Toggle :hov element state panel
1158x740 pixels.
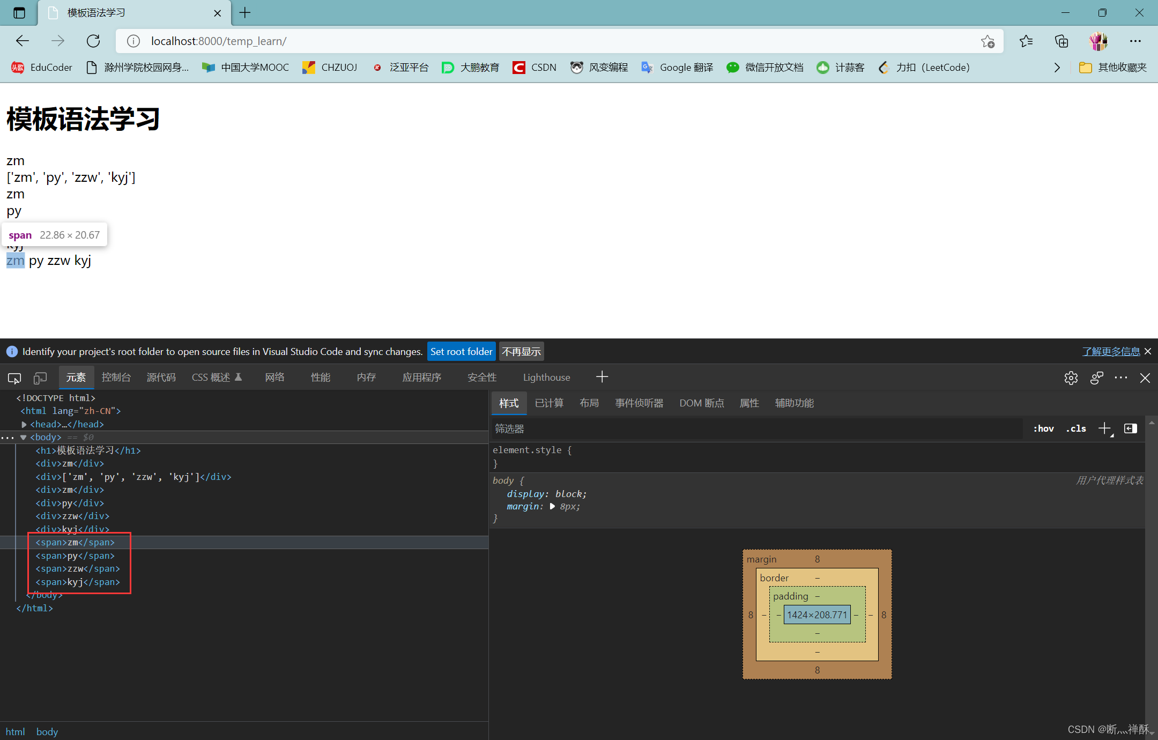1043,428
